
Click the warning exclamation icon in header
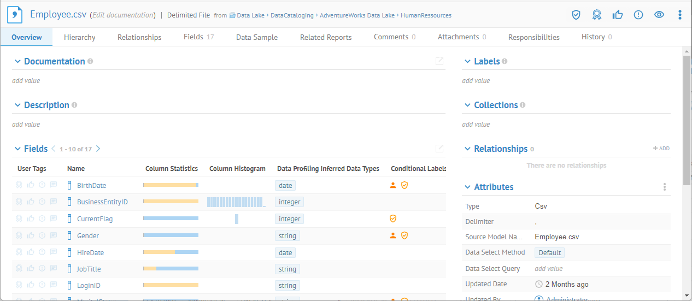coord(638,15)
